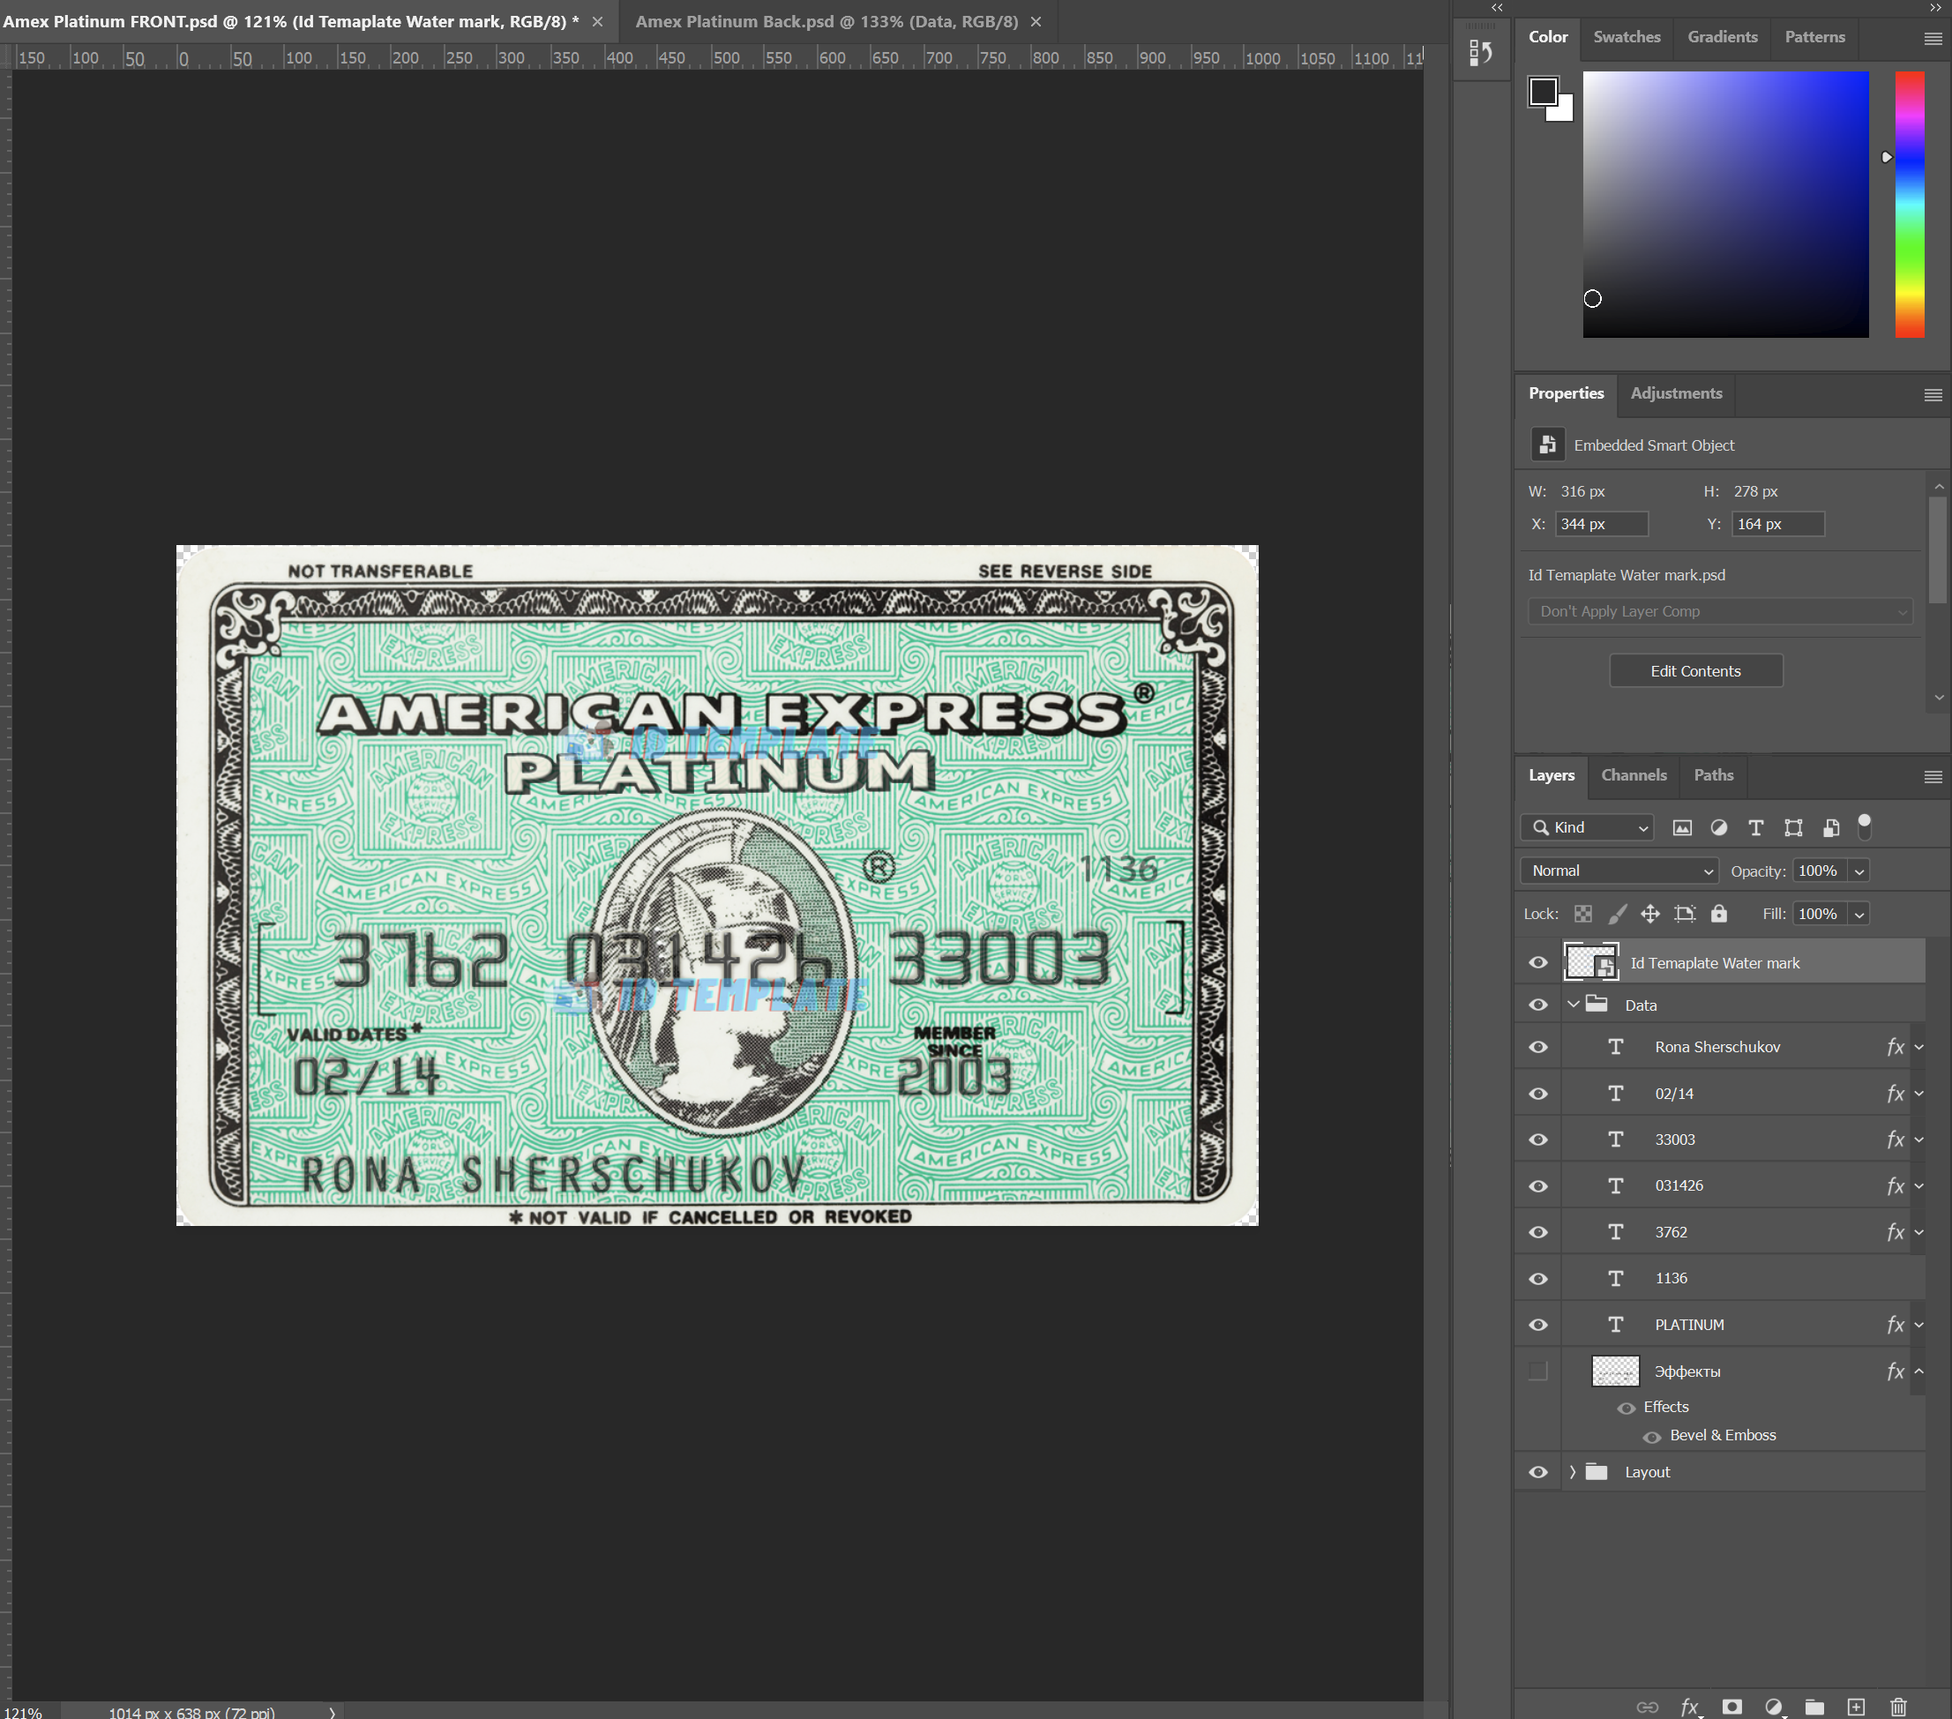Viewport: 1952px width, 1719px height.
Task: Open the Opacity slider dropdown
Action: point(1859,871)
